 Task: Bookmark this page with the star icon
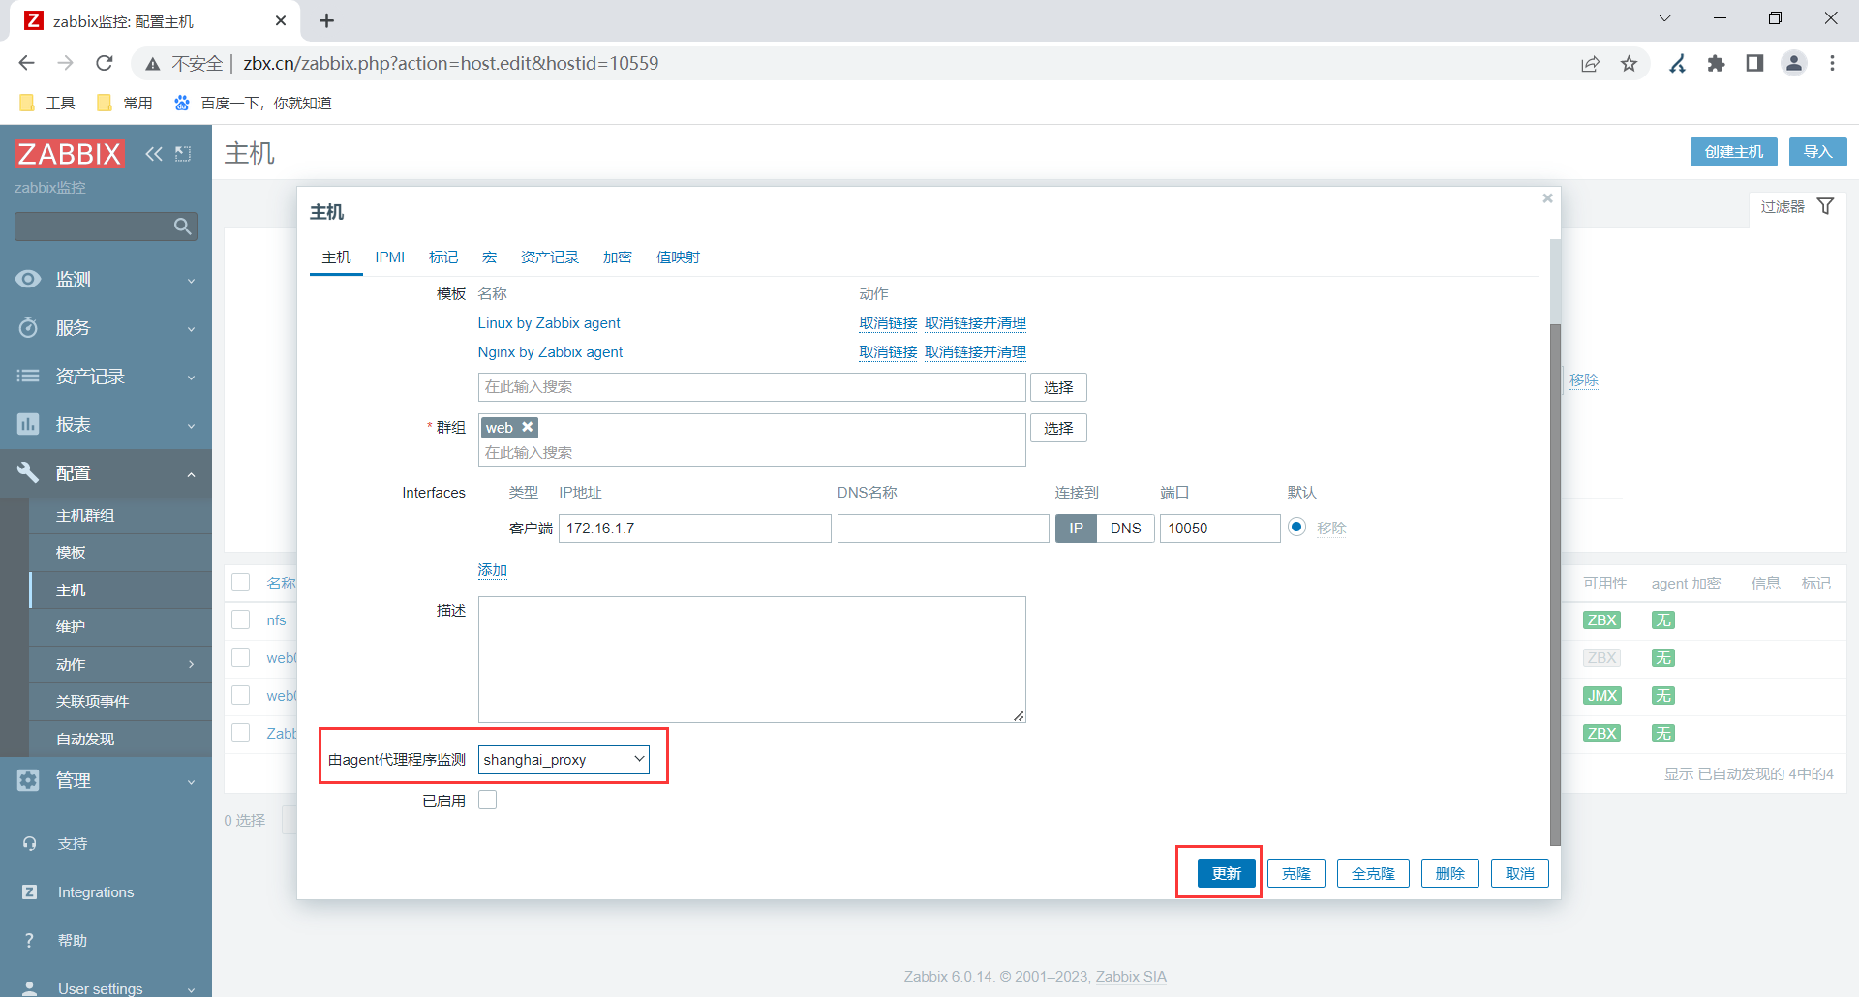[1630, 63]
